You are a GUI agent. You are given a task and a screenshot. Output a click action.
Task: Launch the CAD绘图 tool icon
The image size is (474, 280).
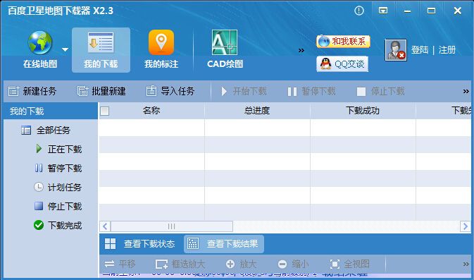point(224,42)
